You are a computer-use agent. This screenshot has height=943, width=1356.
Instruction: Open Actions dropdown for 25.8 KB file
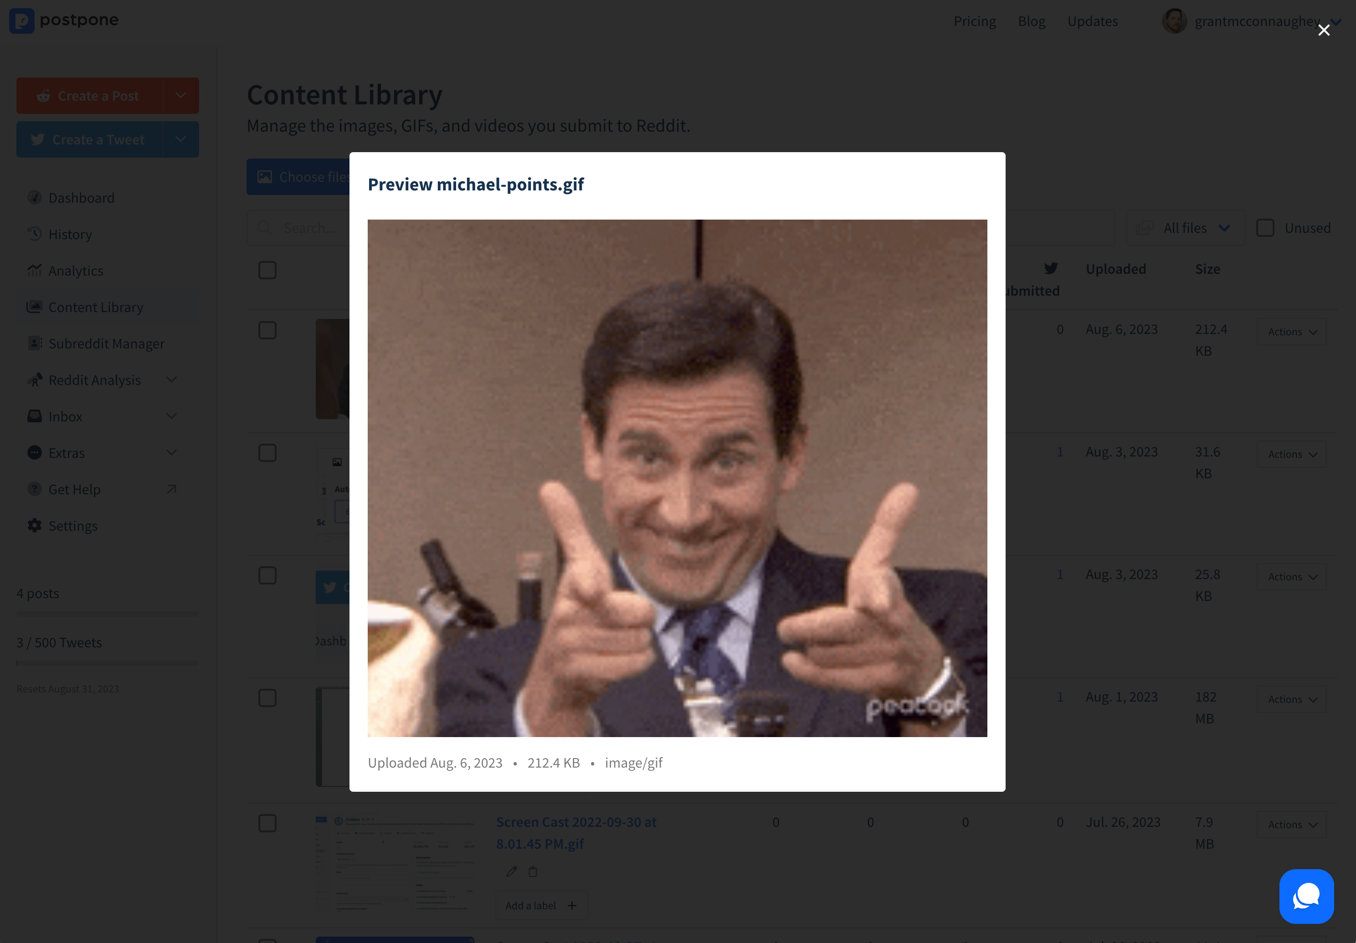pos(1292,577)
